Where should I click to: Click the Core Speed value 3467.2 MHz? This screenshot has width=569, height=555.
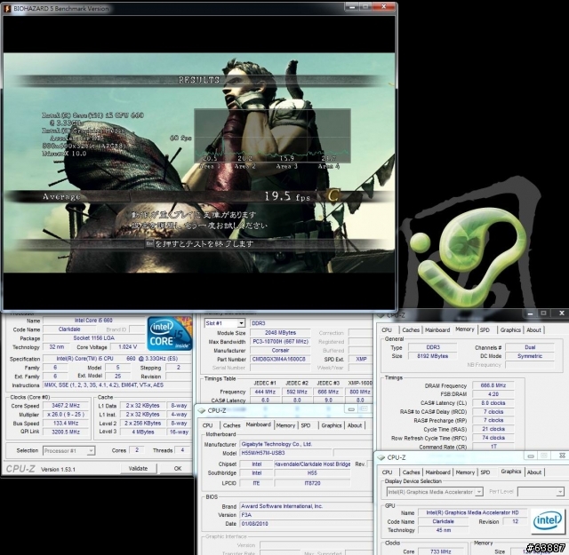tap(66, 406)
